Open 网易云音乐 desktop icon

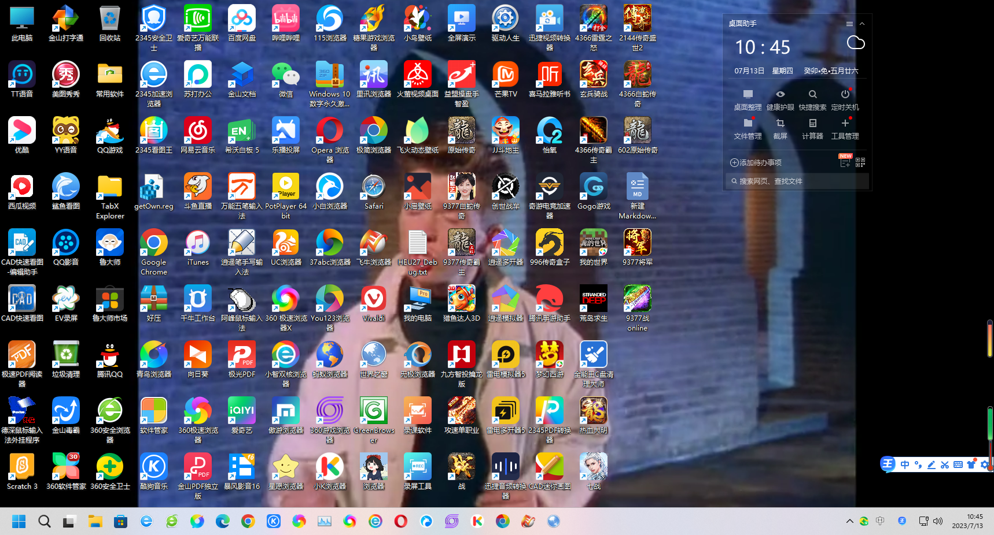(197, 132)
